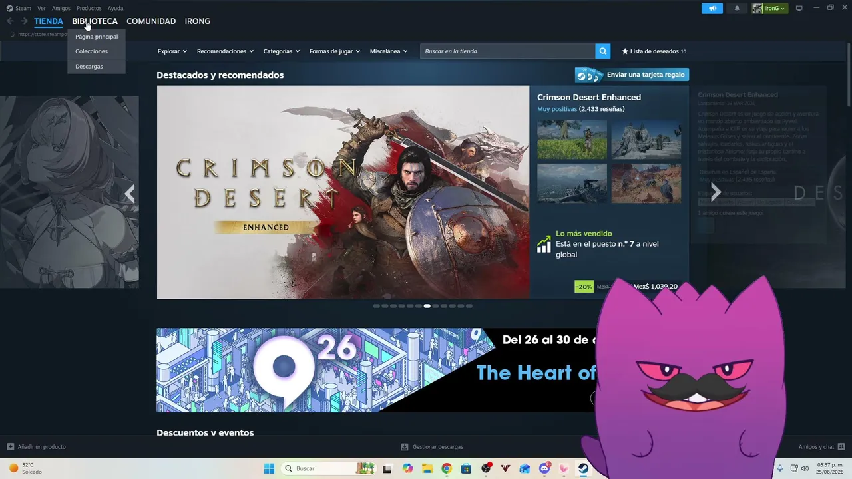The height and width of the screenshot is (479, 852).
Task: Go back with the navigation back arrow
Action: click(10, 21)
